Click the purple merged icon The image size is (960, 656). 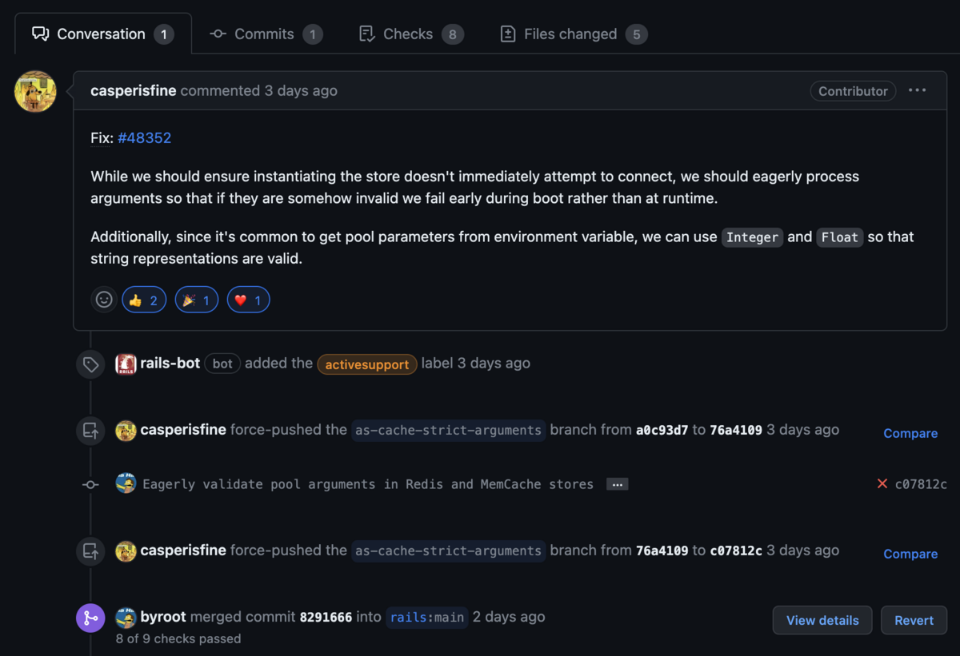point(90,618)
